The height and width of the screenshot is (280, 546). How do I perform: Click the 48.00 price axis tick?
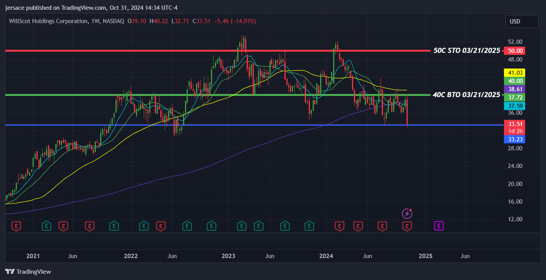coord(515,60)
